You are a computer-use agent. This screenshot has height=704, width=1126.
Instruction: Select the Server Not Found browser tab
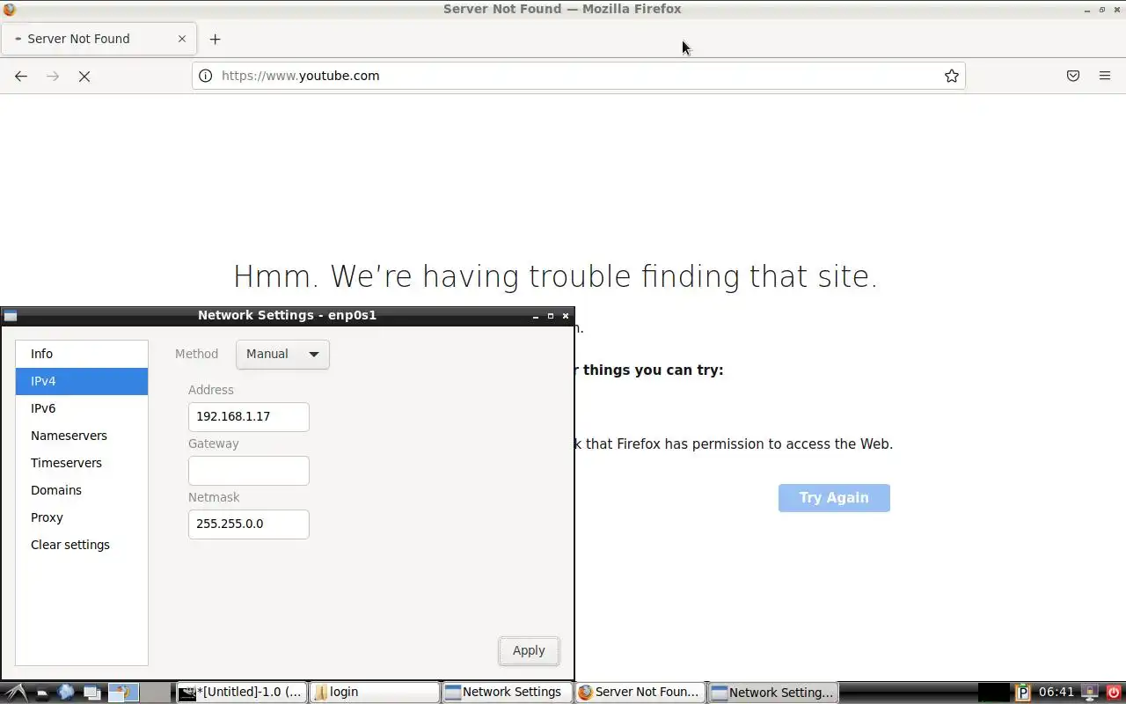click(97, 39)
